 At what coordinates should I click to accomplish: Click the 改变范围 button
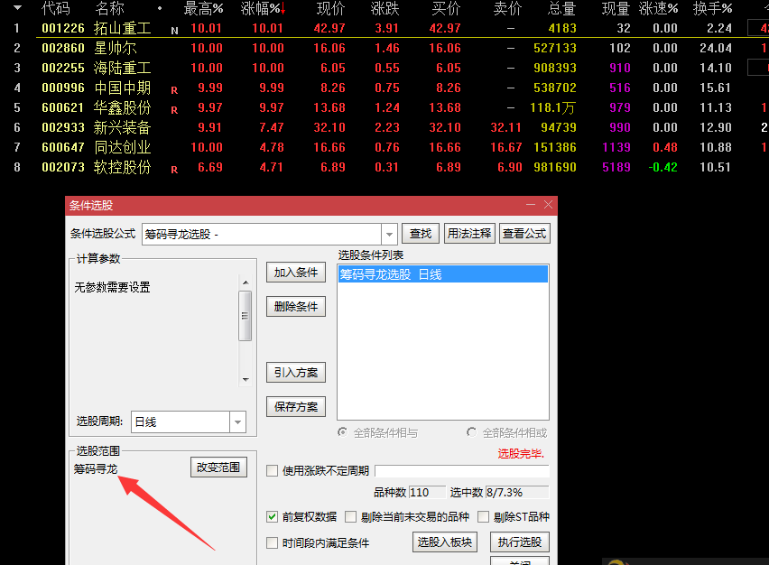[218, 468]
